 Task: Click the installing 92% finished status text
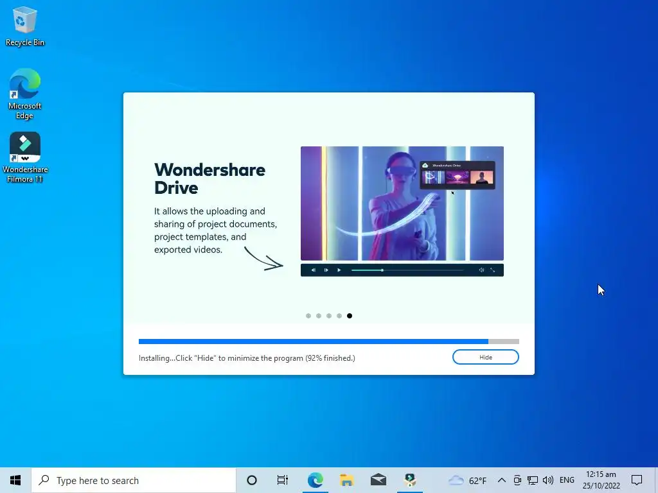[247, 358]
